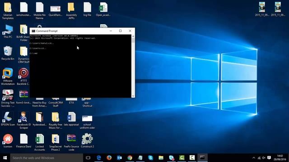Open File Explorer from the taskbar
Image resolution: width=289 pixels, height=162 pixels.
tap(161, 157)
